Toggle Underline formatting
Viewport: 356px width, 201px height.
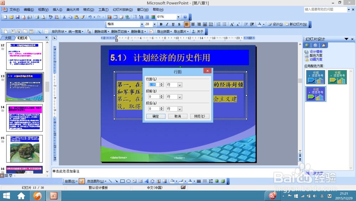[173, 24]
